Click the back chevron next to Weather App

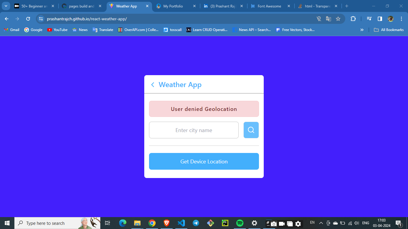tap(153, 85)
